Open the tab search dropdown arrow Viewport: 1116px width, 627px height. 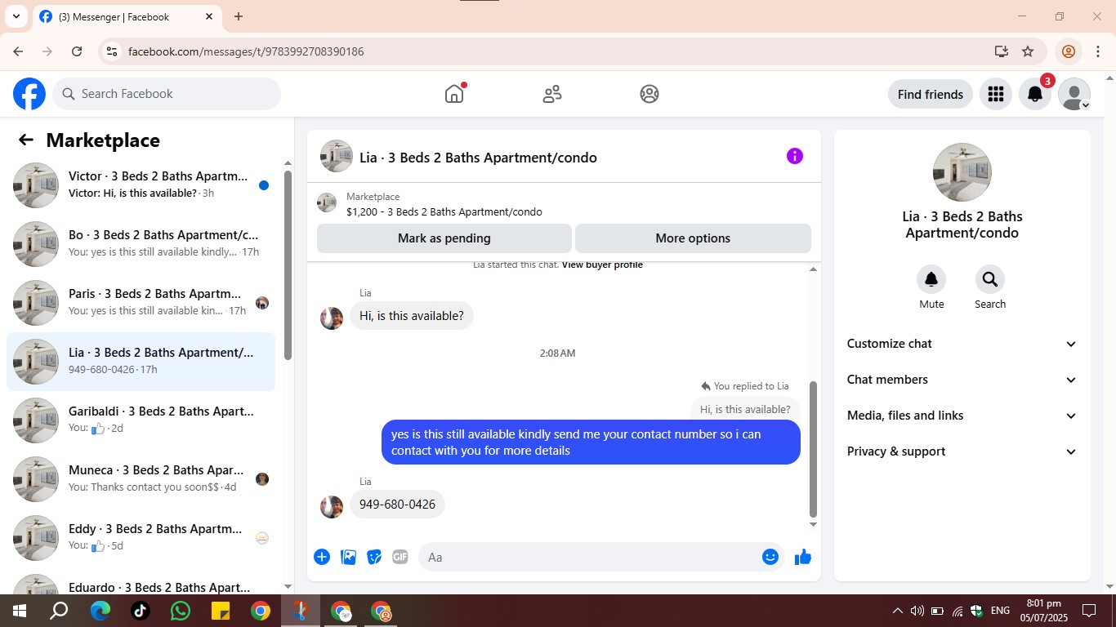pyautogui.click(x=16, y=16)
